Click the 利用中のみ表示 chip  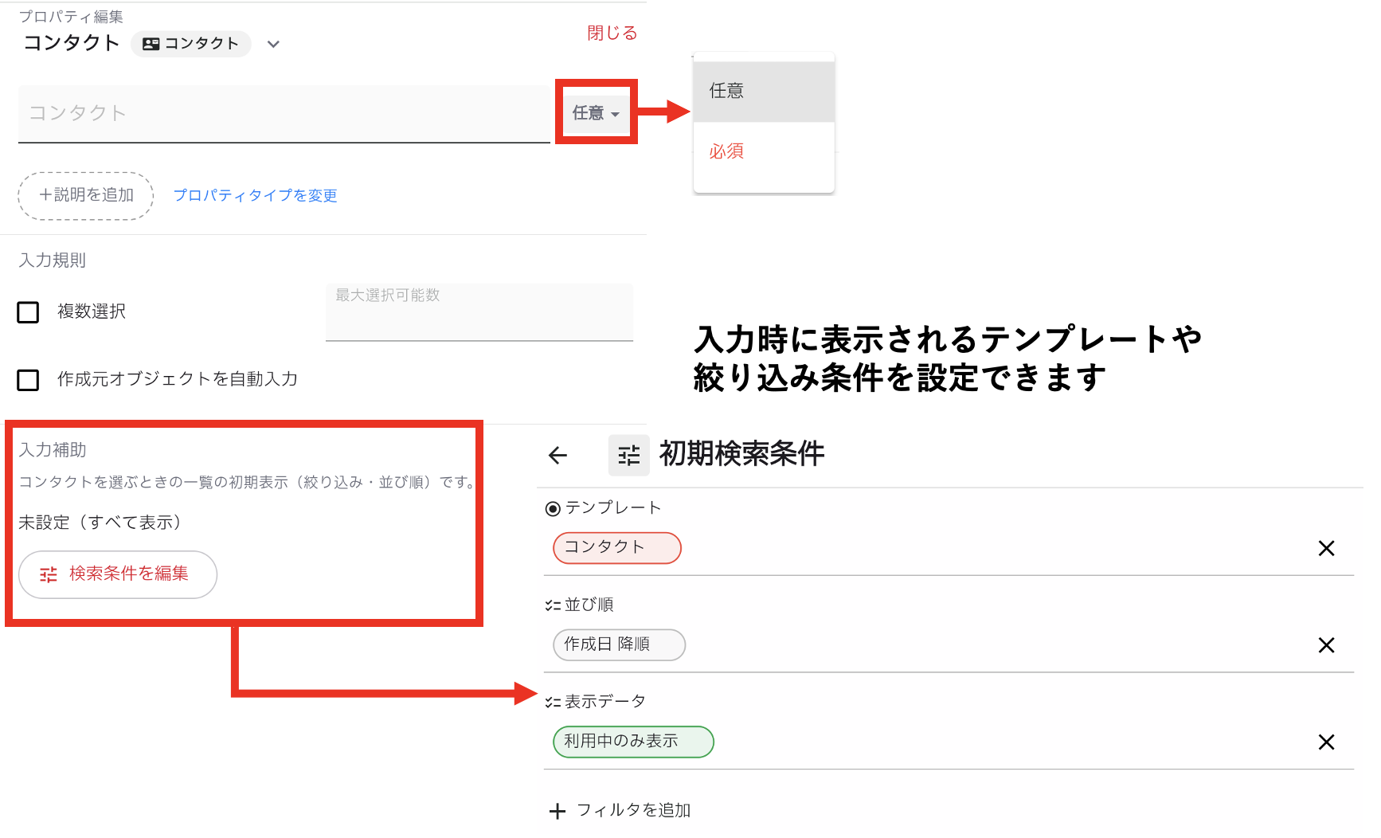(x=633, y=742)
